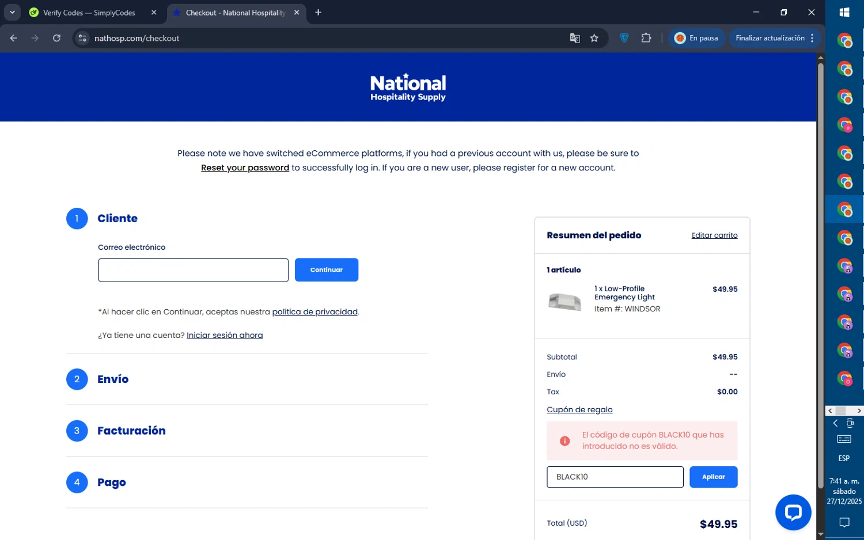Click the Correo electrónico input field
This screenshot has height=540, width=864.
click(x=193, y=270)
